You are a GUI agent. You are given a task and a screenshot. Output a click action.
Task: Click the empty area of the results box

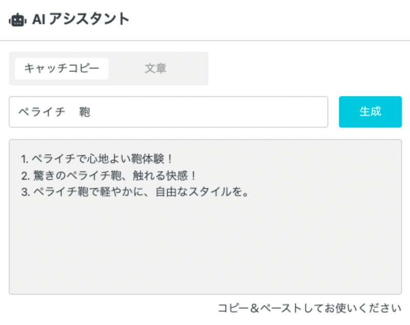pos(205,246)
